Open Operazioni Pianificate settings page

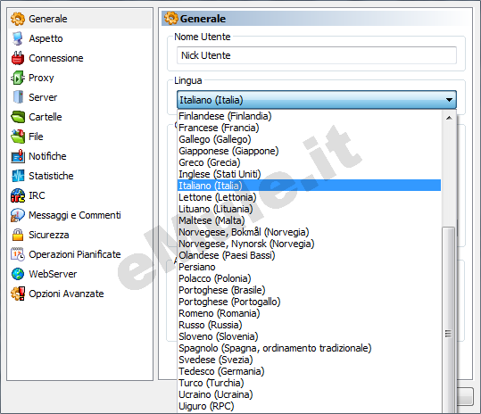75,254
